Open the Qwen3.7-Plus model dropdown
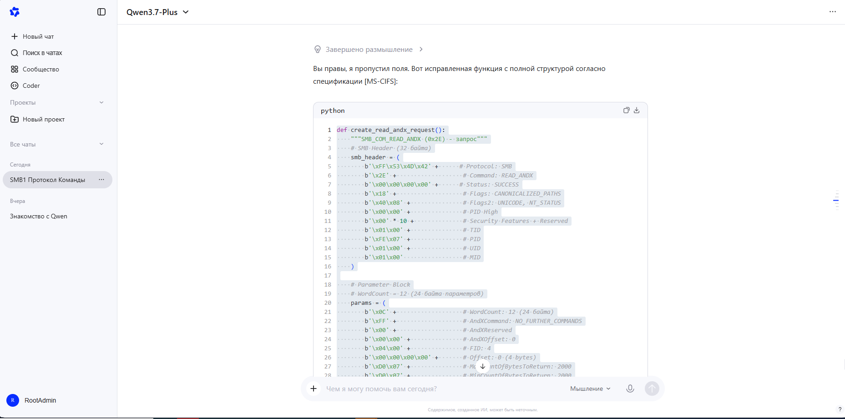 (x=157, y=12)
